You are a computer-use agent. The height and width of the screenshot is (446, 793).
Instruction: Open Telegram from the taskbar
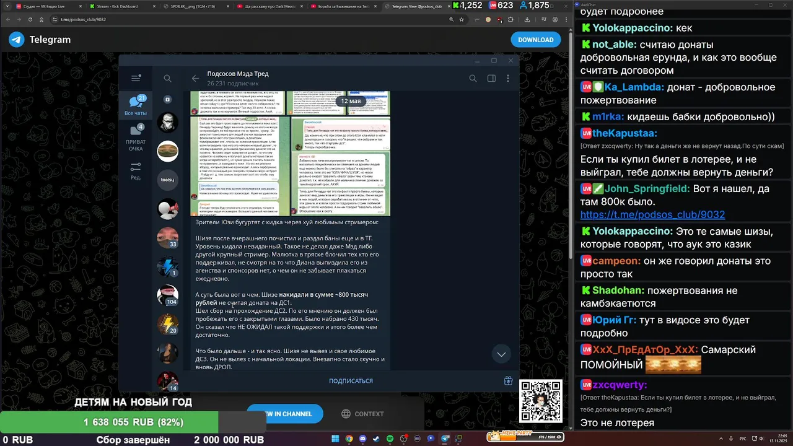pos(445,439)
